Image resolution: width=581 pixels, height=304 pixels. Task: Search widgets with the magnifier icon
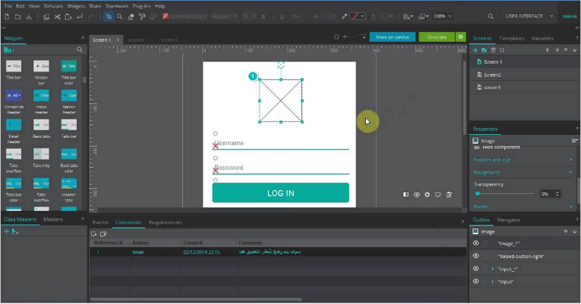pos(79,50)
